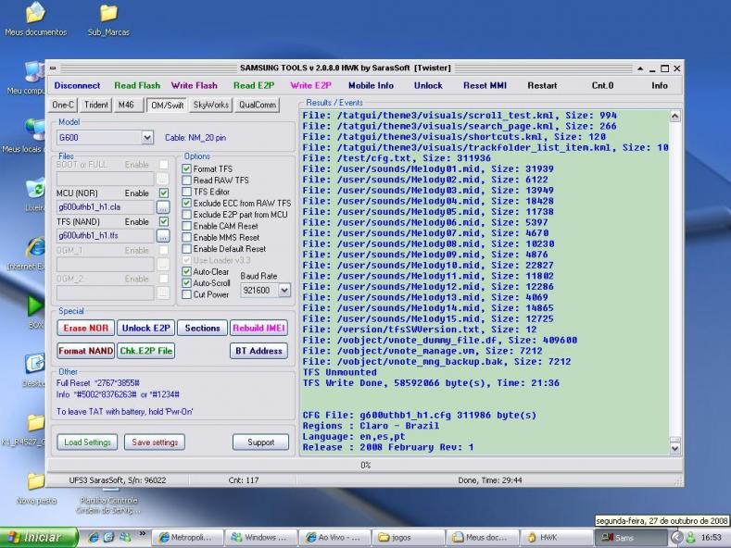The width and height of the screenshot is (731, 548).
Task: Enable TFS Editor option
Action: (186, 192)
